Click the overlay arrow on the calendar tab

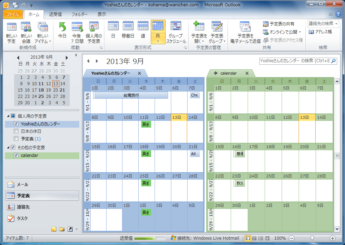(215, 73)
